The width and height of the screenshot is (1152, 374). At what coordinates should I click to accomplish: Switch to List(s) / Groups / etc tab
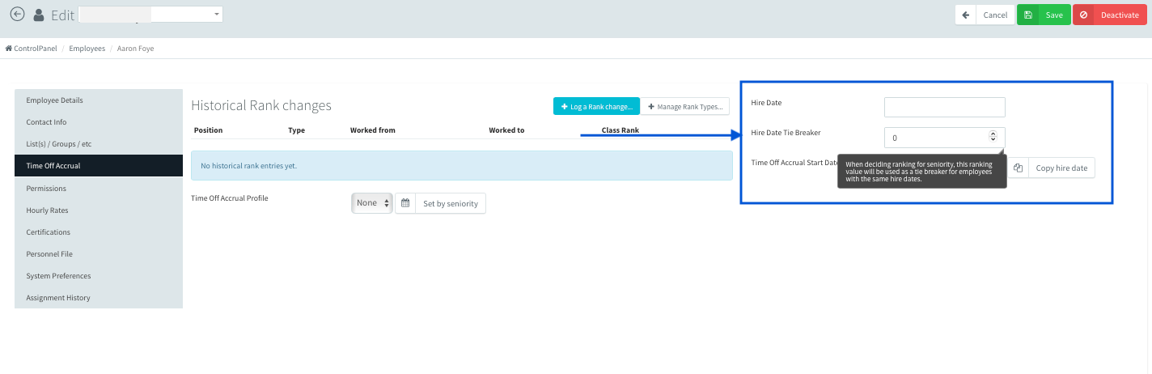pyautogui.click(x=99, y=144)
